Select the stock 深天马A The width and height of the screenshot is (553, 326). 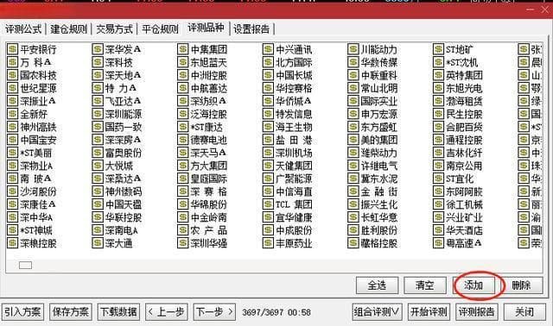pyautogui.click(x=208, y=153)
